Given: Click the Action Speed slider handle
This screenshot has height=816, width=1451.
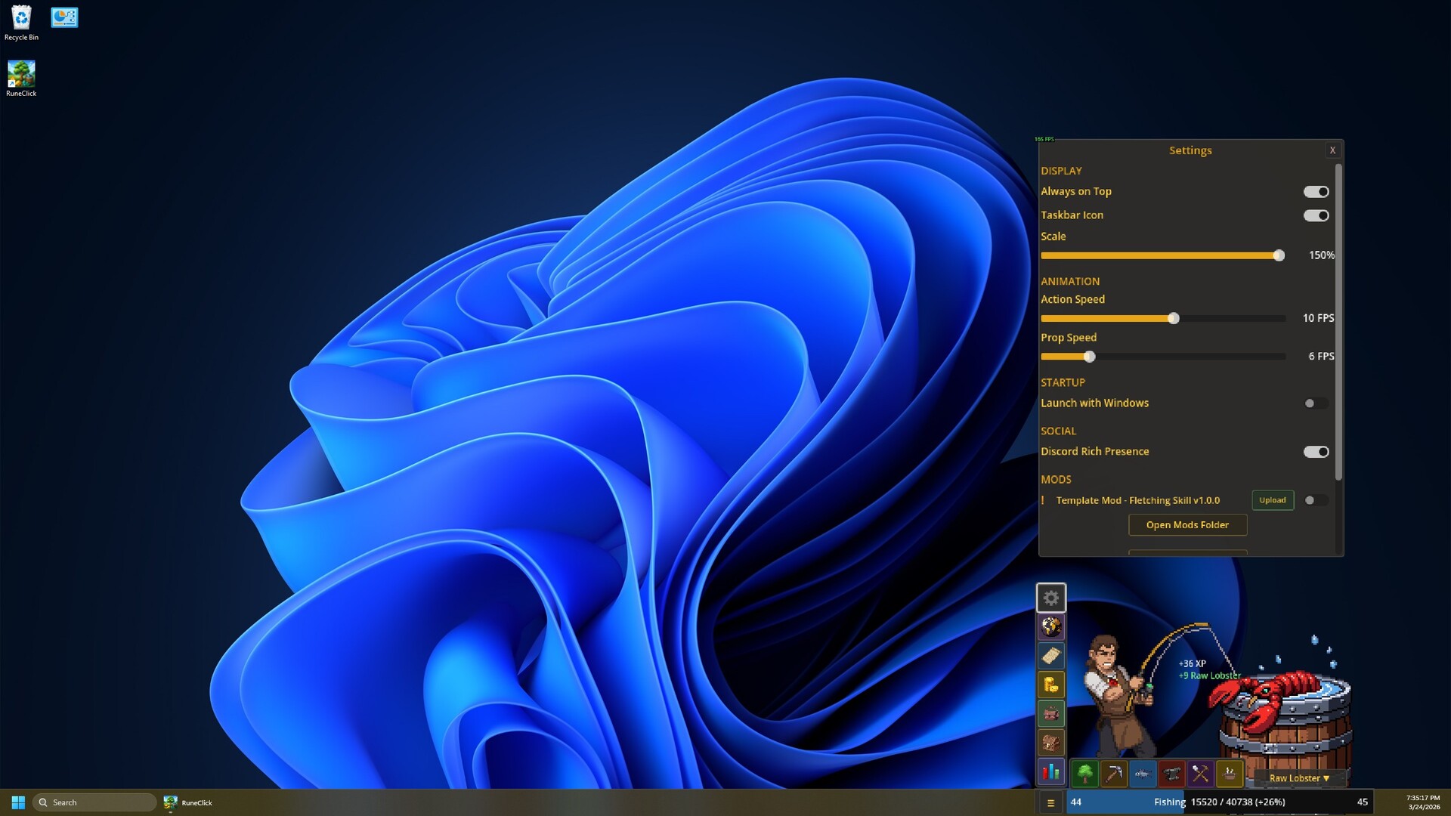Looking at the screenshot, I should [1173, 319].
